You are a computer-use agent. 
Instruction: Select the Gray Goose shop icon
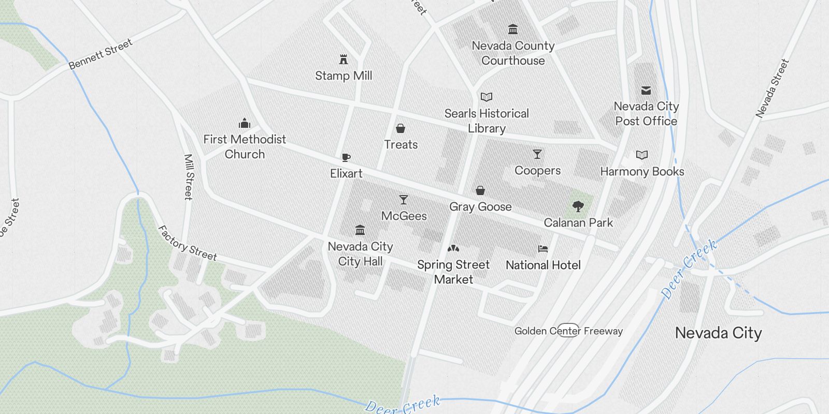click(480, 190)
